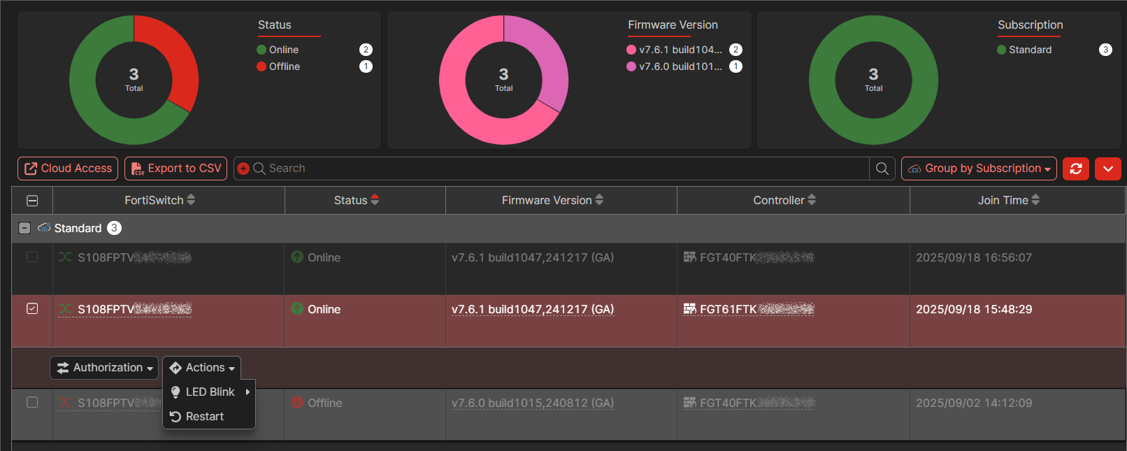Click the search magnifier button
Image resolution: width=1127 pixels, height=451 pixels.
[882, 169]
